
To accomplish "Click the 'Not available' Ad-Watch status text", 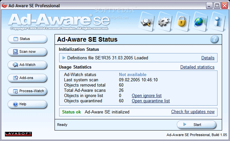I will coord(133,74).
